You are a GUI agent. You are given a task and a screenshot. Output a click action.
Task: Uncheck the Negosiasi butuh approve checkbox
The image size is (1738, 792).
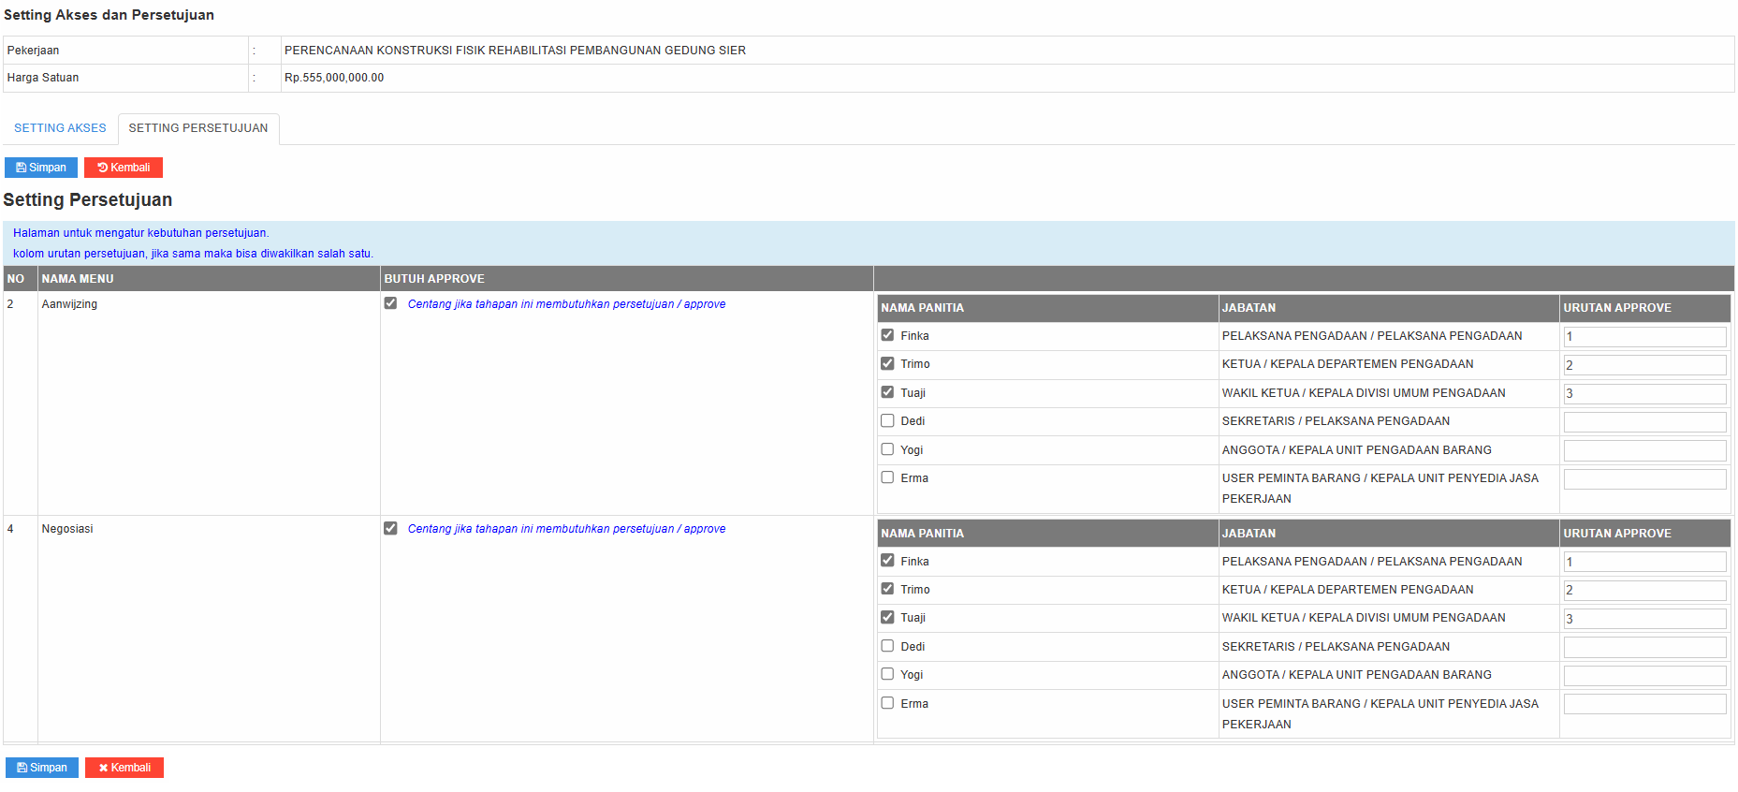tap(390, 528)
